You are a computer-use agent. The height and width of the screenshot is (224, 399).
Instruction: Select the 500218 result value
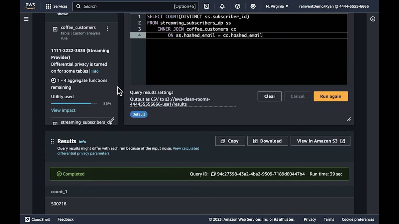click(59, 204)
